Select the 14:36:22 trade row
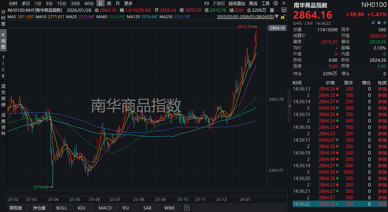Viewport: 388px width, 212px height. click(339, 204)
